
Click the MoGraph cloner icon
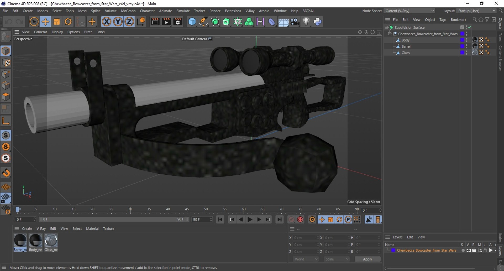(249, 22)
